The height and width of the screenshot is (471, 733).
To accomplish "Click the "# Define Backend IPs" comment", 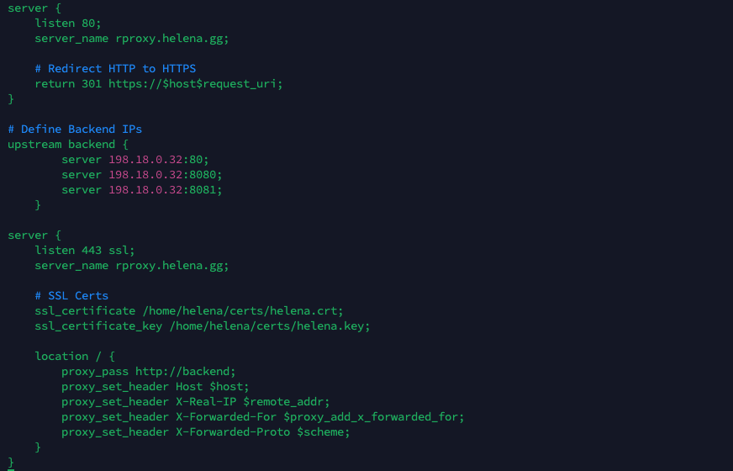I will (x=75, y=129).
